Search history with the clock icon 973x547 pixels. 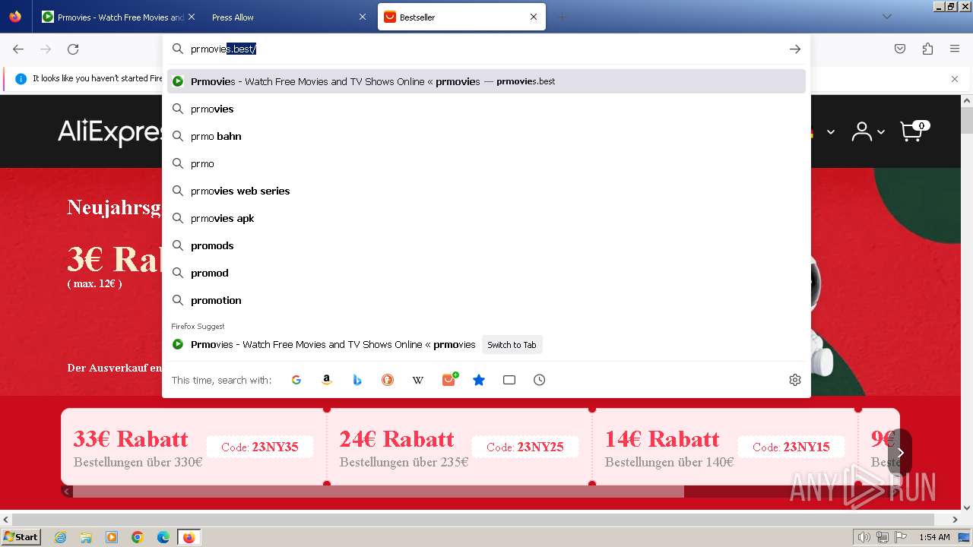540,380
